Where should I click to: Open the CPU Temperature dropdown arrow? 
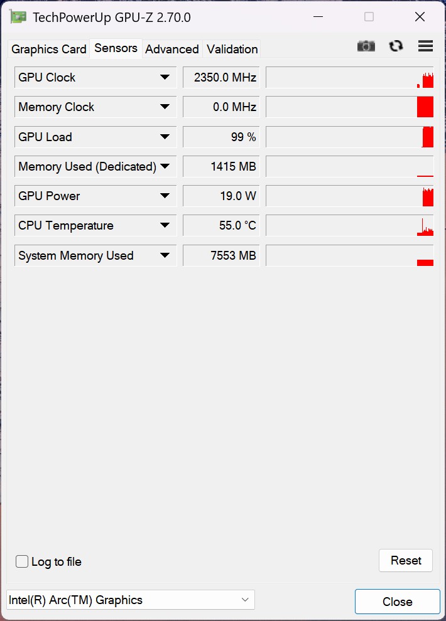click(165, 225)
